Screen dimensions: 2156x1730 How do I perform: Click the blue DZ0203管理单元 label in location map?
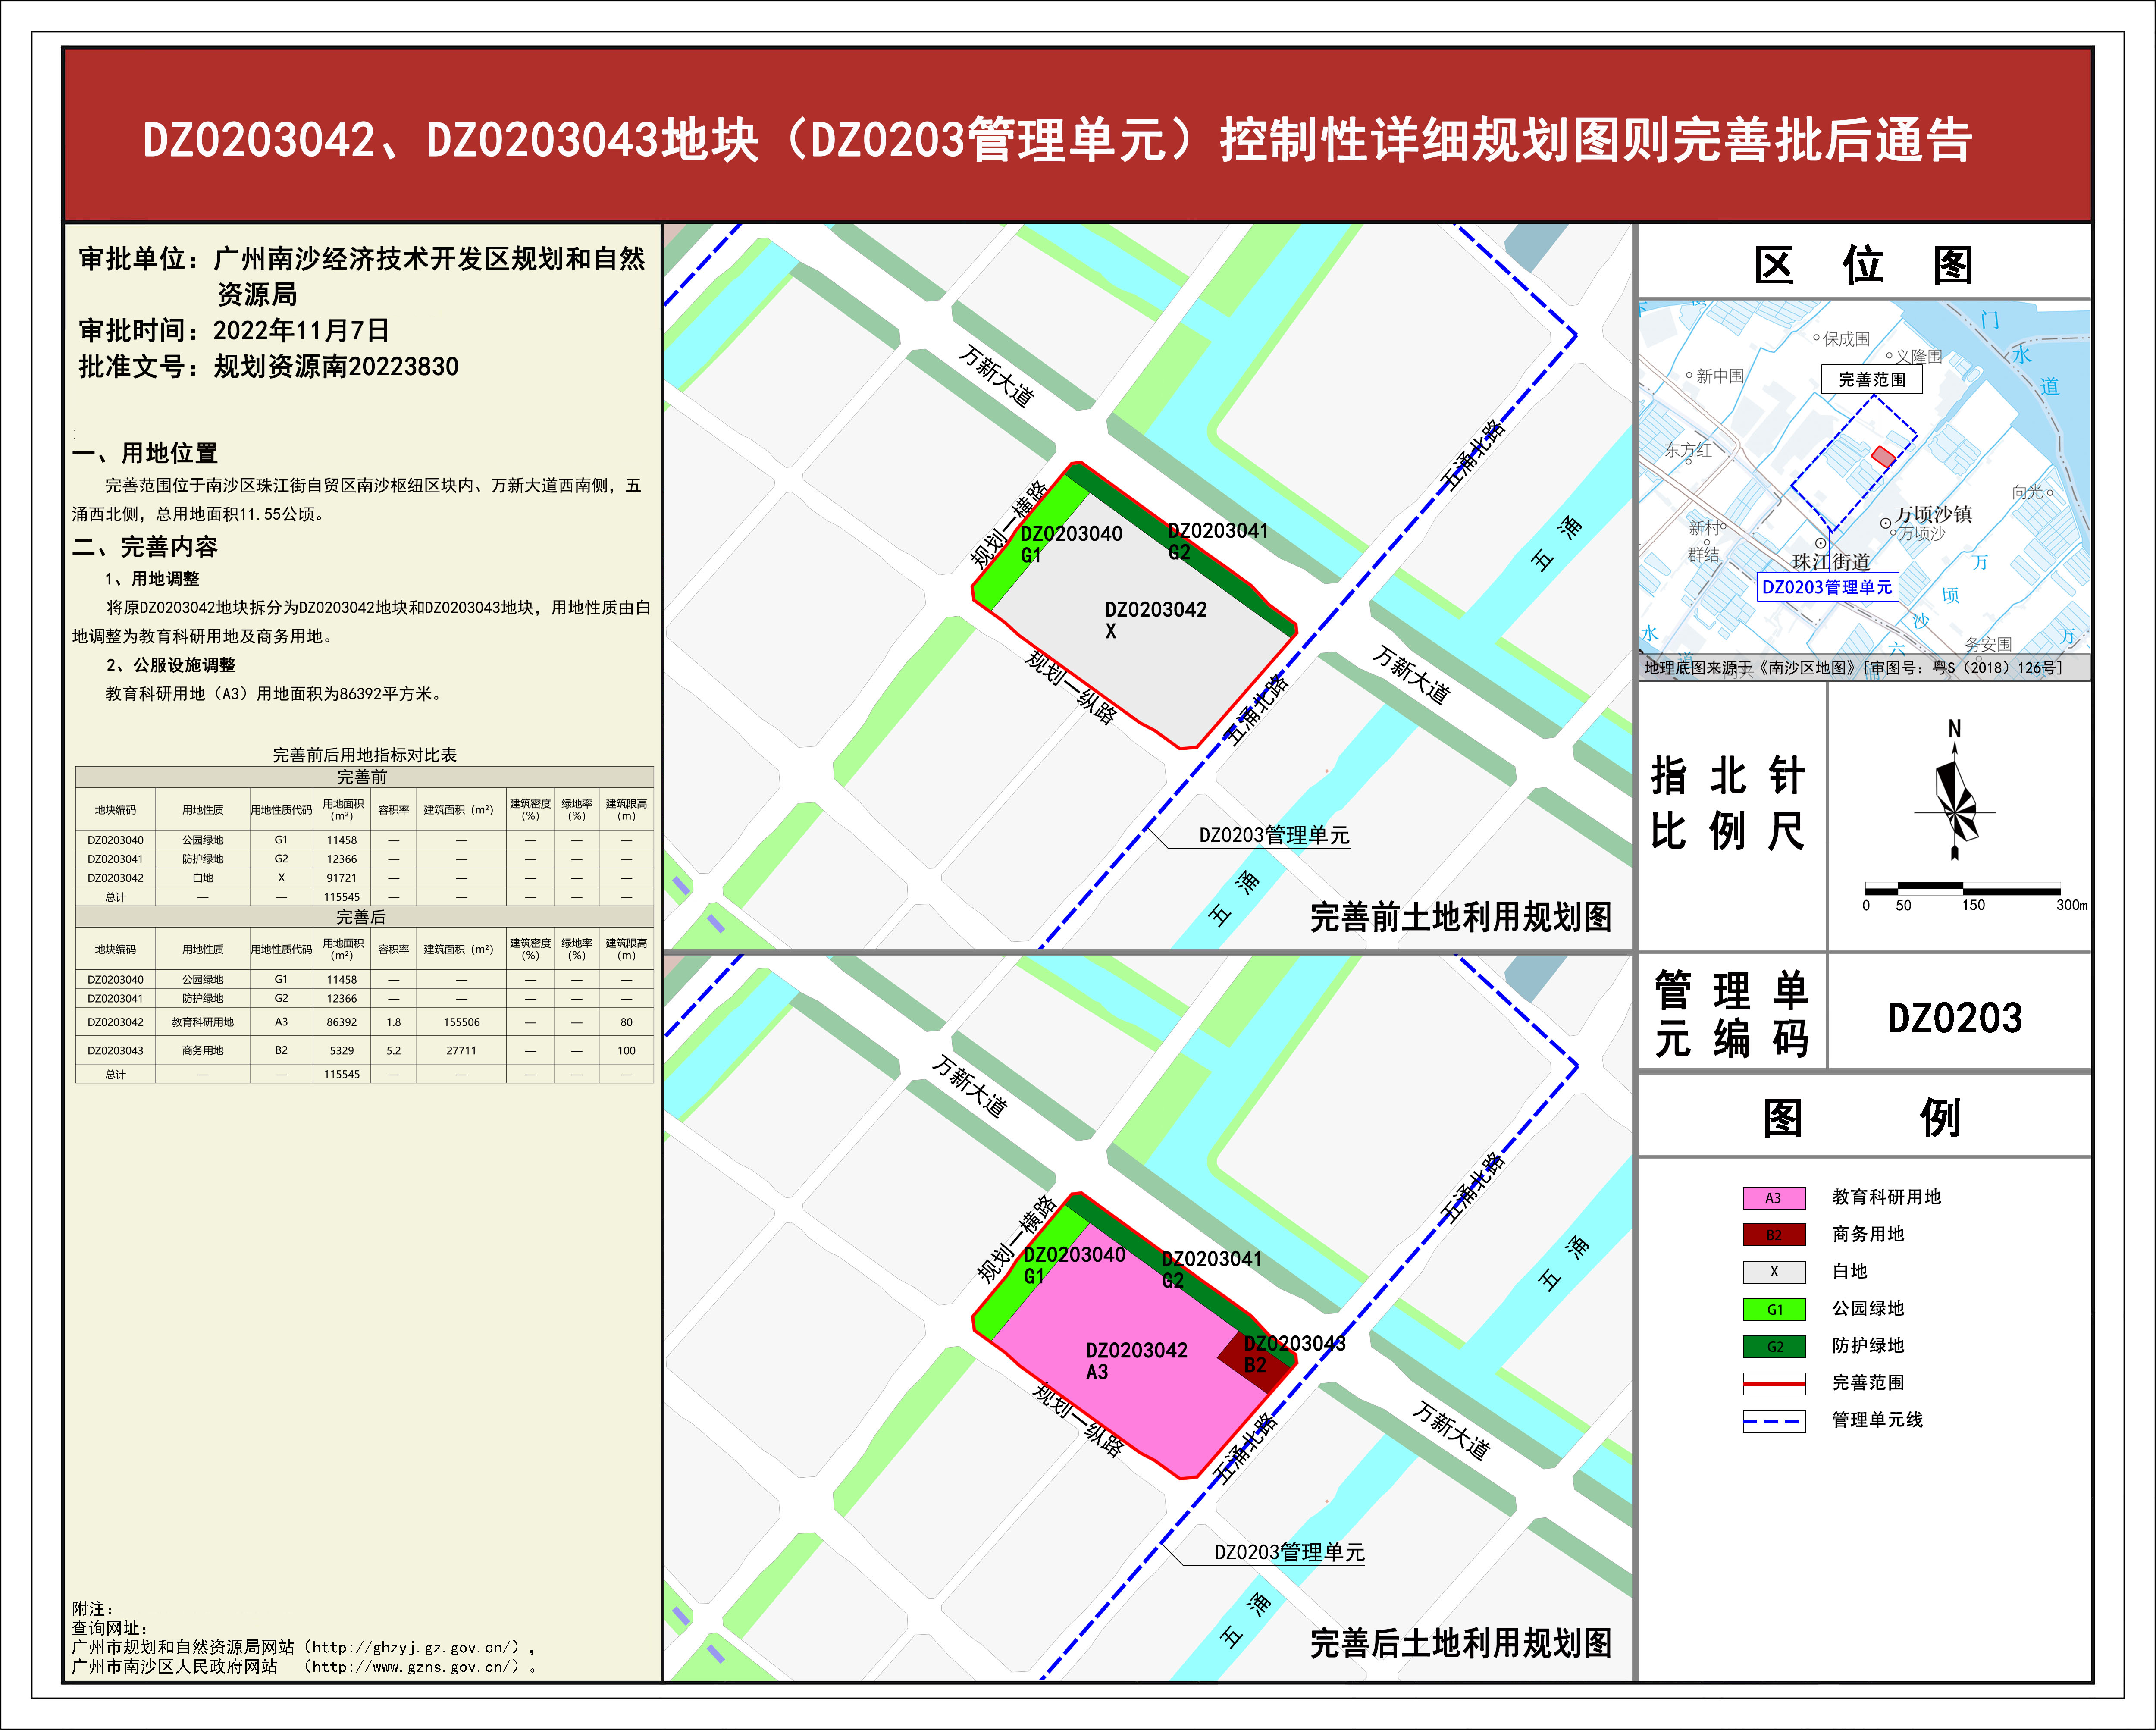pyautogui.click(x=1827, y=587)
